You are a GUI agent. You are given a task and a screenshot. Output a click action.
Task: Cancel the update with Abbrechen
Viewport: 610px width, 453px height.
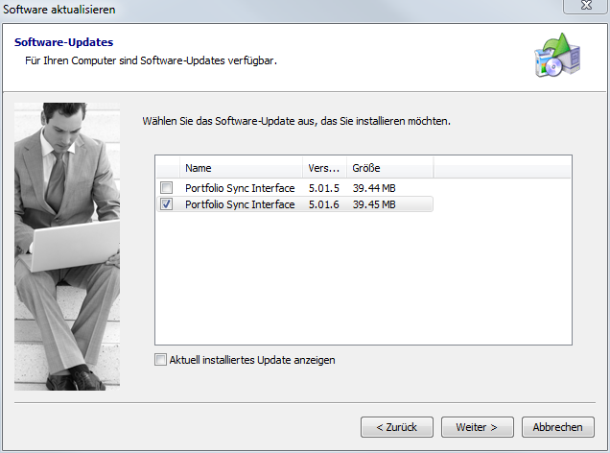click(558, 427)
